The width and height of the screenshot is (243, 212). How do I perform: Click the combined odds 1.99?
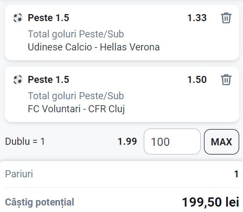[x=127, y=142]
